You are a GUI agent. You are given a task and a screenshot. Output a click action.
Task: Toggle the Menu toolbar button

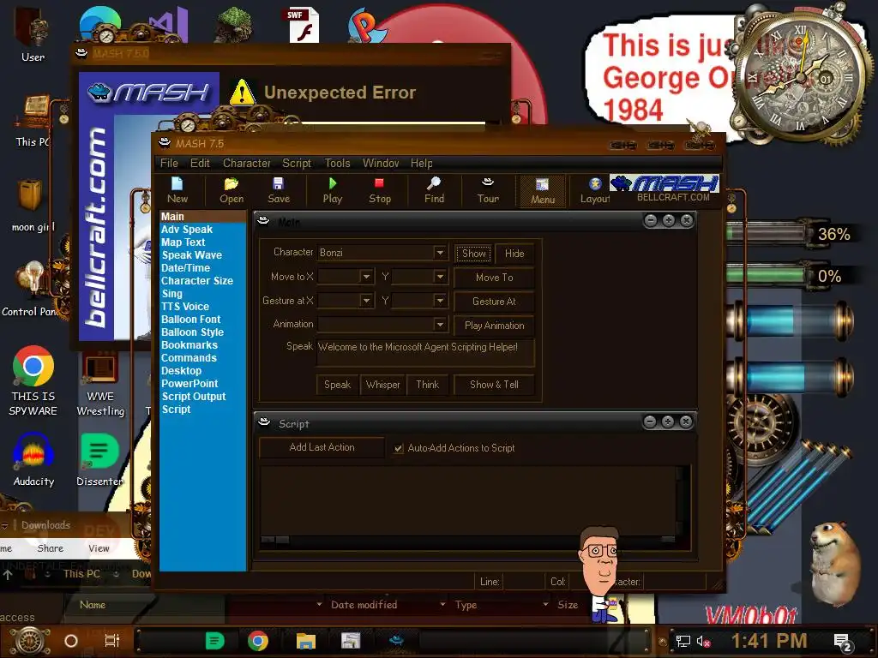tap(542, 191)
